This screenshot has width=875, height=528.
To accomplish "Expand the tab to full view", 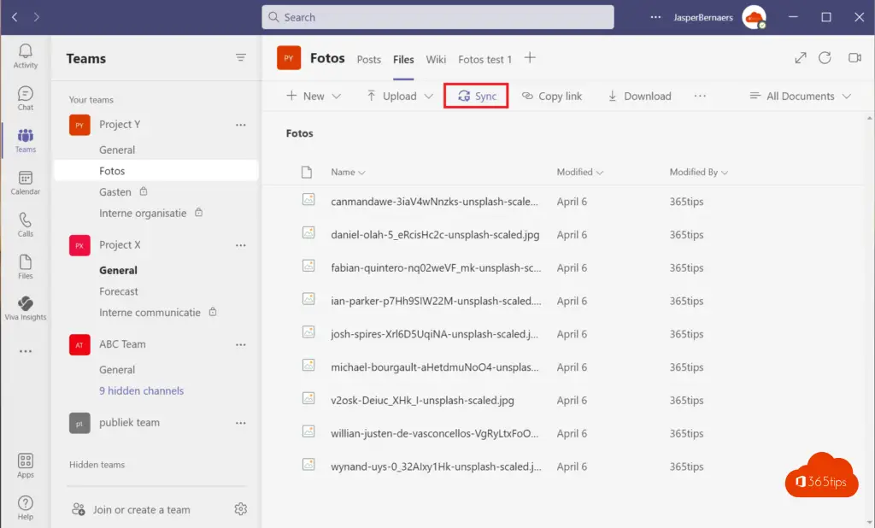I will 801,58.
